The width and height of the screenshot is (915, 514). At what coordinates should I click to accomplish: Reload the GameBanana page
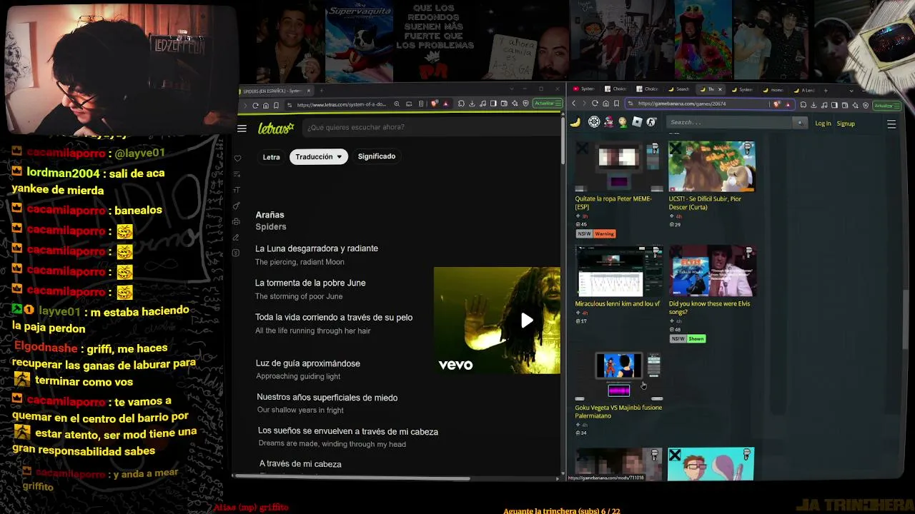click(x=595, y=104)
